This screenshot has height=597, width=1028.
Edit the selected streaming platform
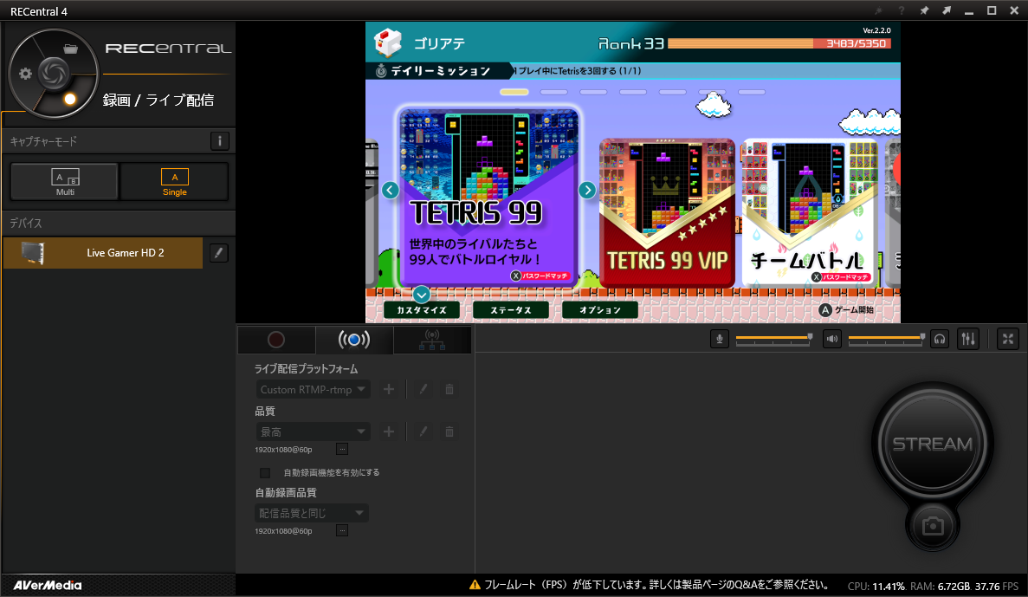tap(423, 390)
